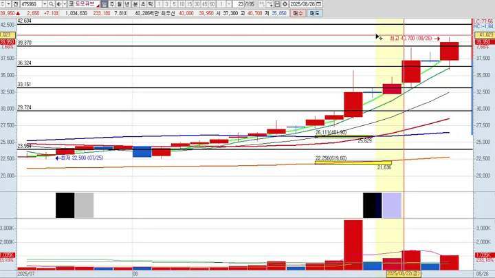Click the gray indicator block at left
The height and width of the screenshot is (278, 495).
coord(85,205)
